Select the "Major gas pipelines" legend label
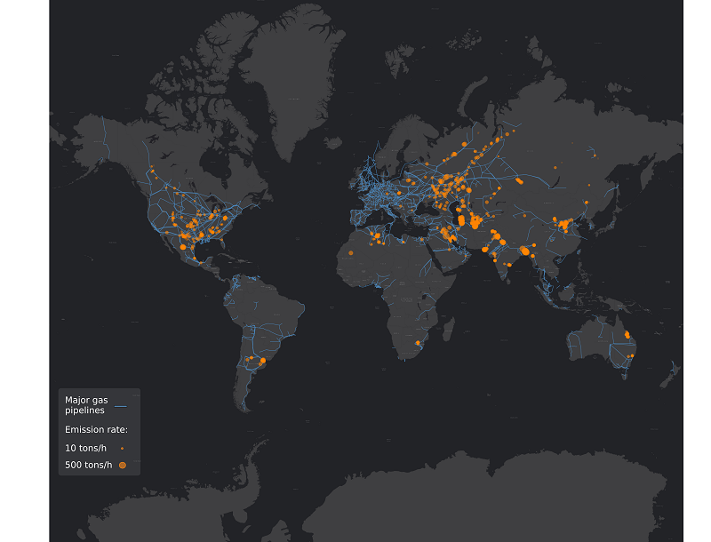711x542 pixels. point(86,405)
